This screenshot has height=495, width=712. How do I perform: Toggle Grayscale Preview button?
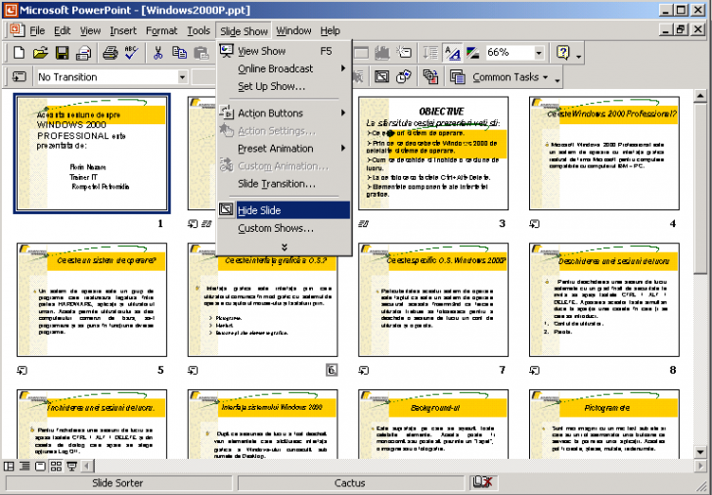tap(473, 53)
